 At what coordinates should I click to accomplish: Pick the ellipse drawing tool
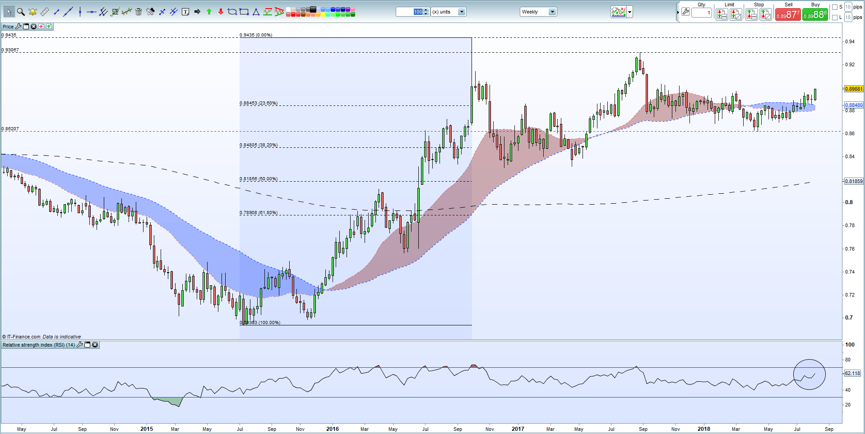[232, 12]
